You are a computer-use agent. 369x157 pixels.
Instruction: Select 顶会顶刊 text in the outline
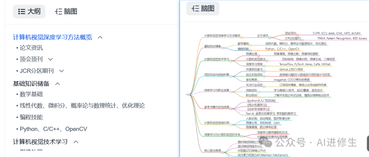(31, 59)
